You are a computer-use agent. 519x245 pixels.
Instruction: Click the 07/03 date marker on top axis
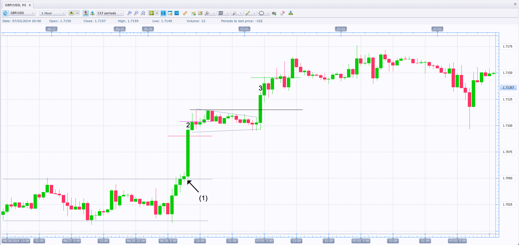[x=437, y=29]
